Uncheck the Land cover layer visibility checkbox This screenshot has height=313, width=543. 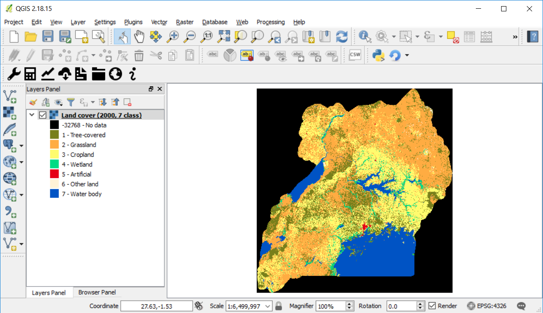[x=43, y=115]
